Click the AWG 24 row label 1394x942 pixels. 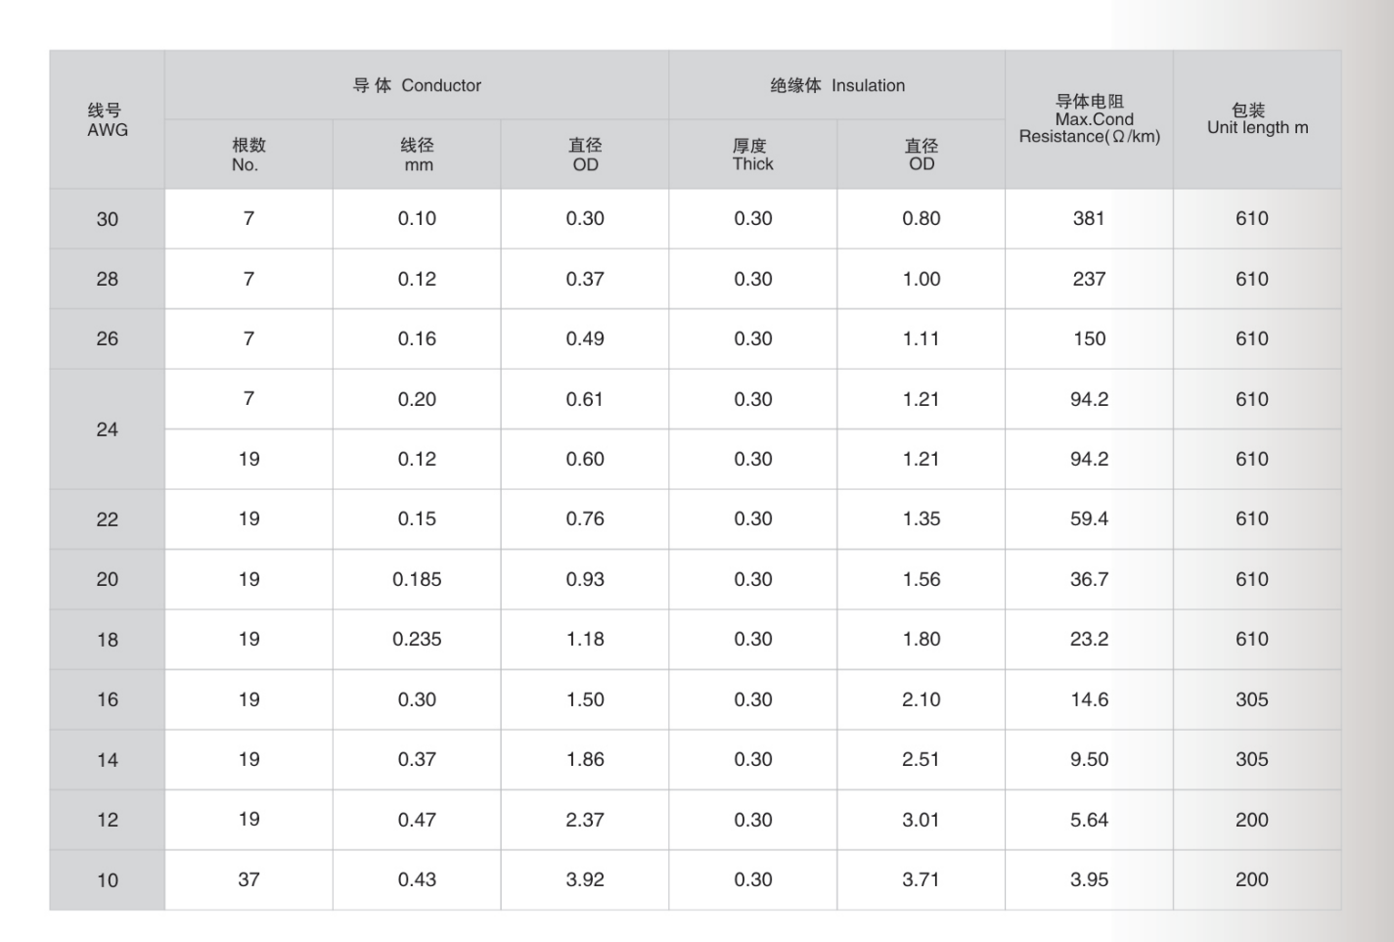point(108,429)
